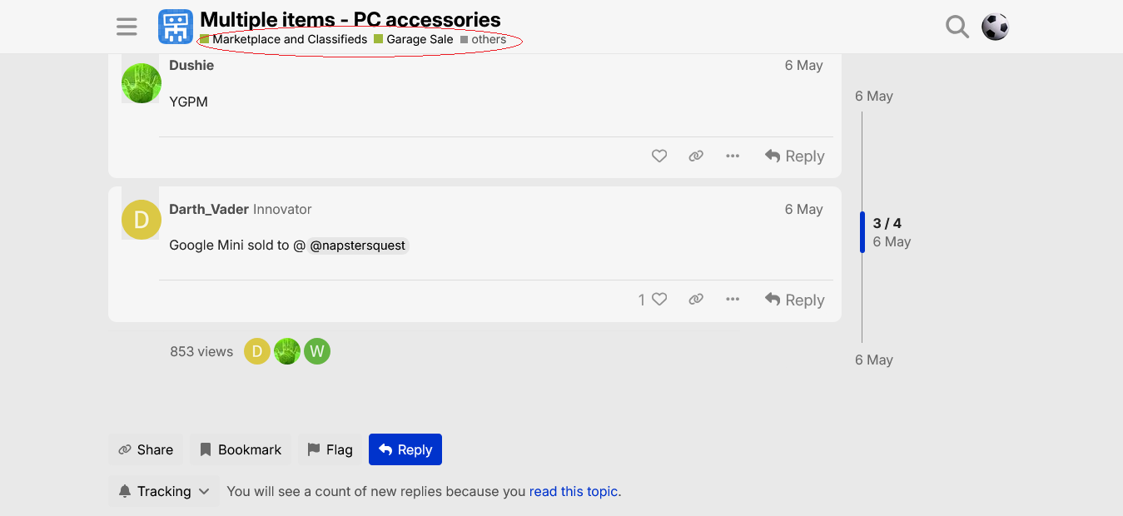Copy link to Darth_Vader's post
Screen dimensions: 1123x516
[696, 300]
